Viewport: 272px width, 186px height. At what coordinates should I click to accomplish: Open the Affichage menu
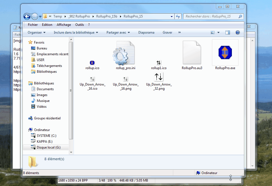[64, 25]
